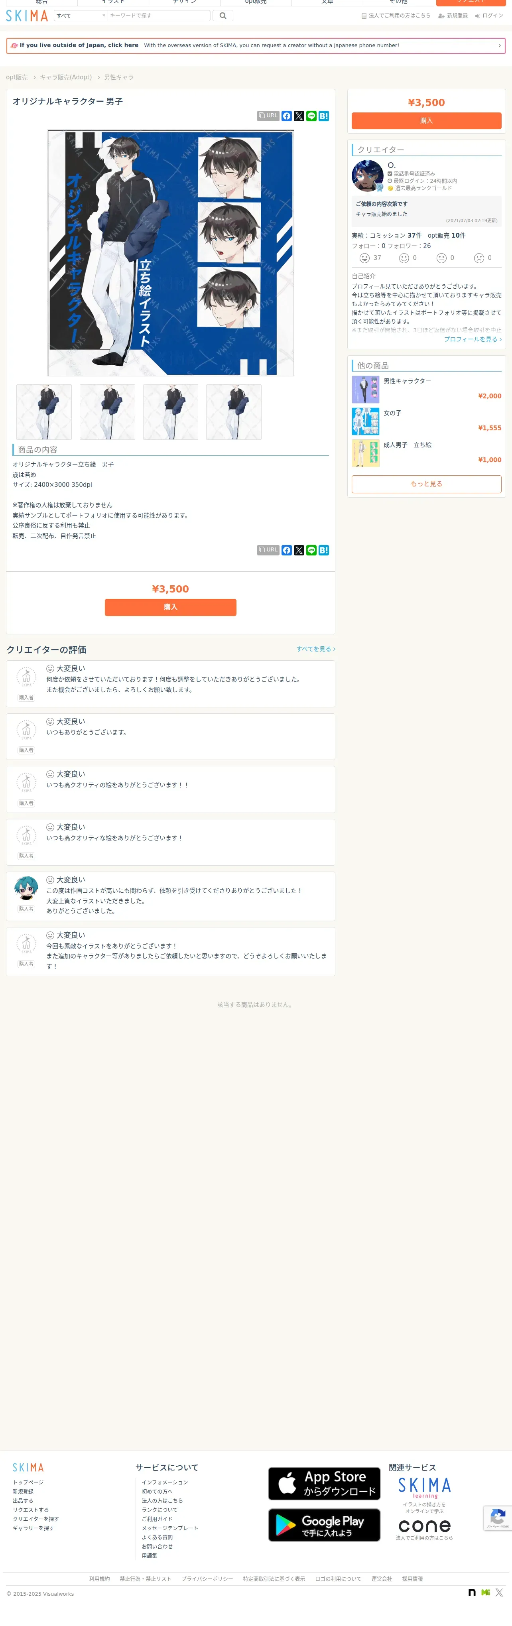Select the last thumbnail under main image
Image resolution: width=512 pixels, height=1626 pixels.
pyautogui.click(x=234, y=412)
